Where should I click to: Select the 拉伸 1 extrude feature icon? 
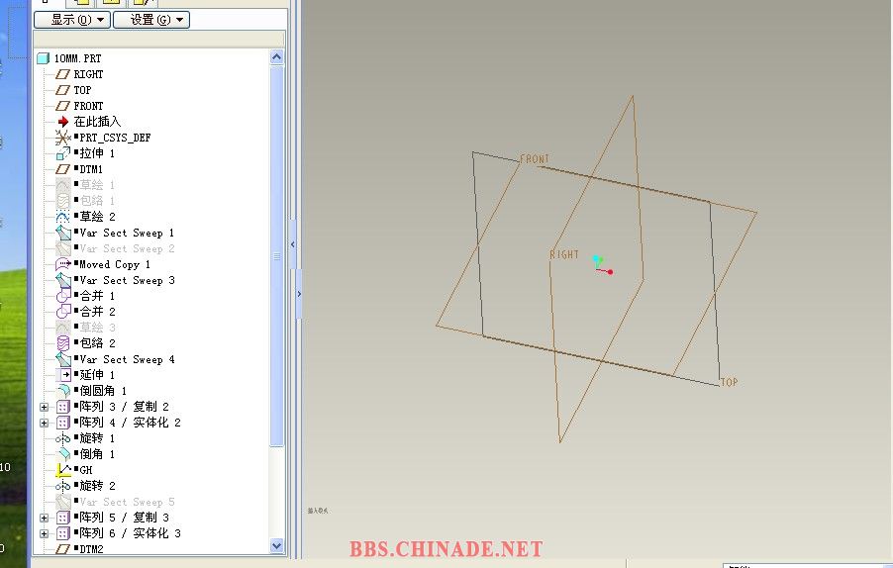[x=63, y=153]
